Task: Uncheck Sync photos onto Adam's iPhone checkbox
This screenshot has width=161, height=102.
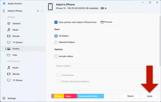Action: 56,22
